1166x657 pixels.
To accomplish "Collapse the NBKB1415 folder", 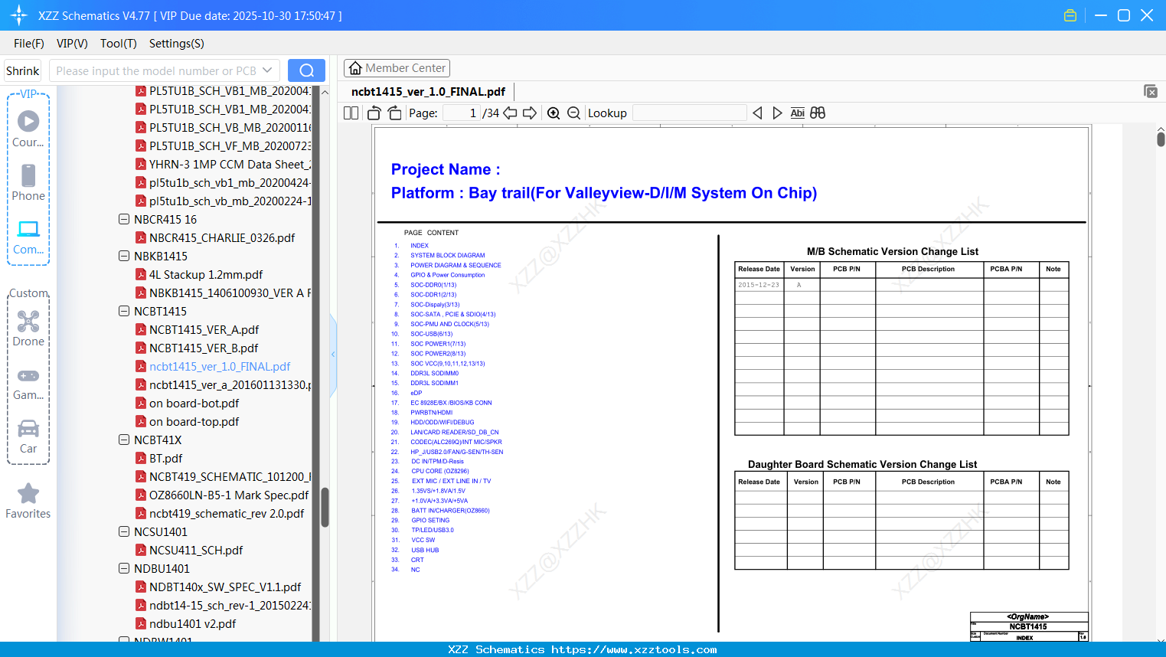I will pyautogui.click(x=124, y=256).
